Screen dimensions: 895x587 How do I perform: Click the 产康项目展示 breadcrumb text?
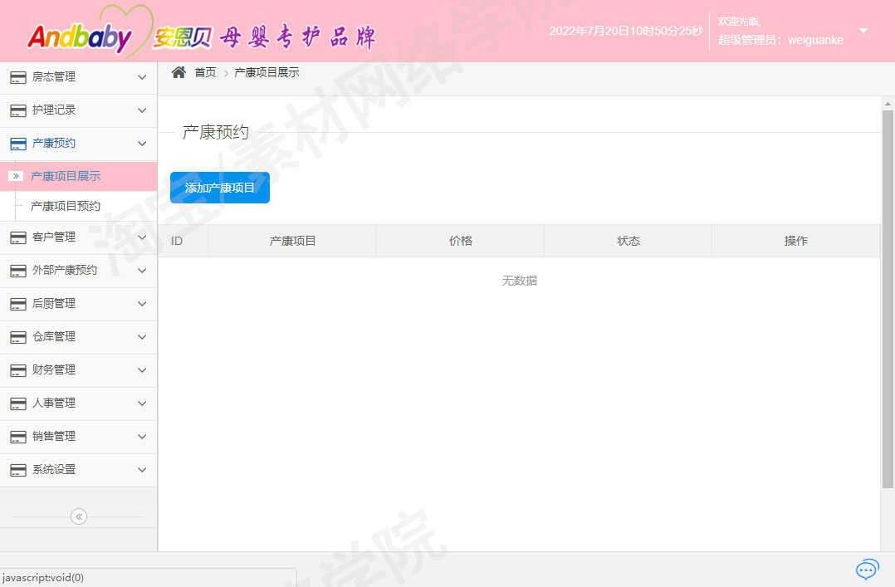pyautogui.click(x=267, y=72)
